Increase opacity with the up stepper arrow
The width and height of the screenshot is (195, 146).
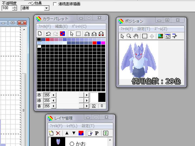(x=15, y=7)
